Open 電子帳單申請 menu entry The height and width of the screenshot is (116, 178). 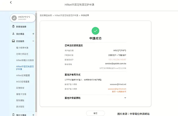click(x=22, y=48)
